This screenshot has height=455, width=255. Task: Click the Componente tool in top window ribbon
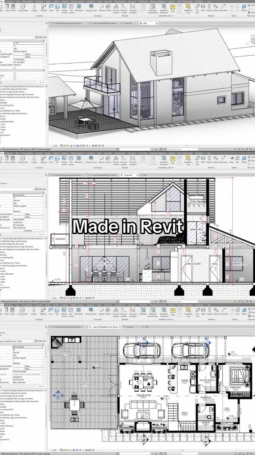point(23,8)
